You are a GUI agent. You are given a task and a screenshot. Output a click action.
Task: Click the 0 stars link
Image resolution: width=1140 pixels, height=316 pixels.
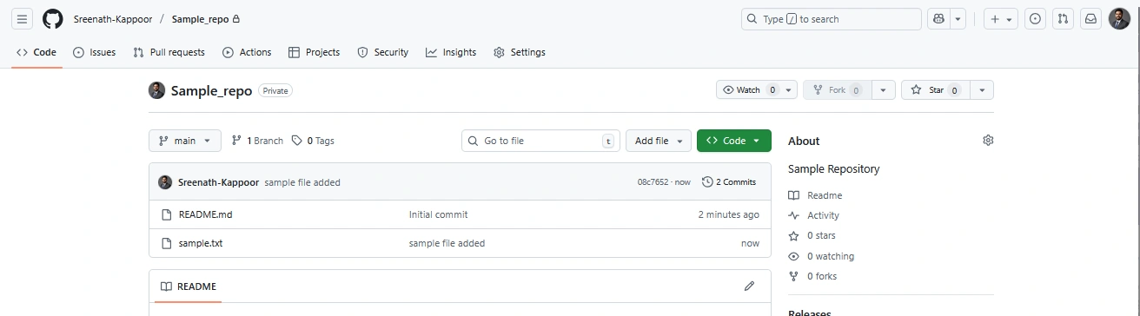click(812, 235)
